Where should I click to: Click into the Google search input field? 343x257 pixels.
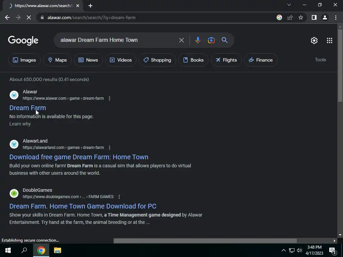point(118,40)
